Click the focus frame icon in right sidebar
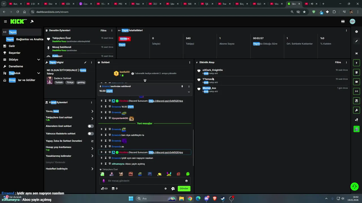 click(x=356, y=53)
